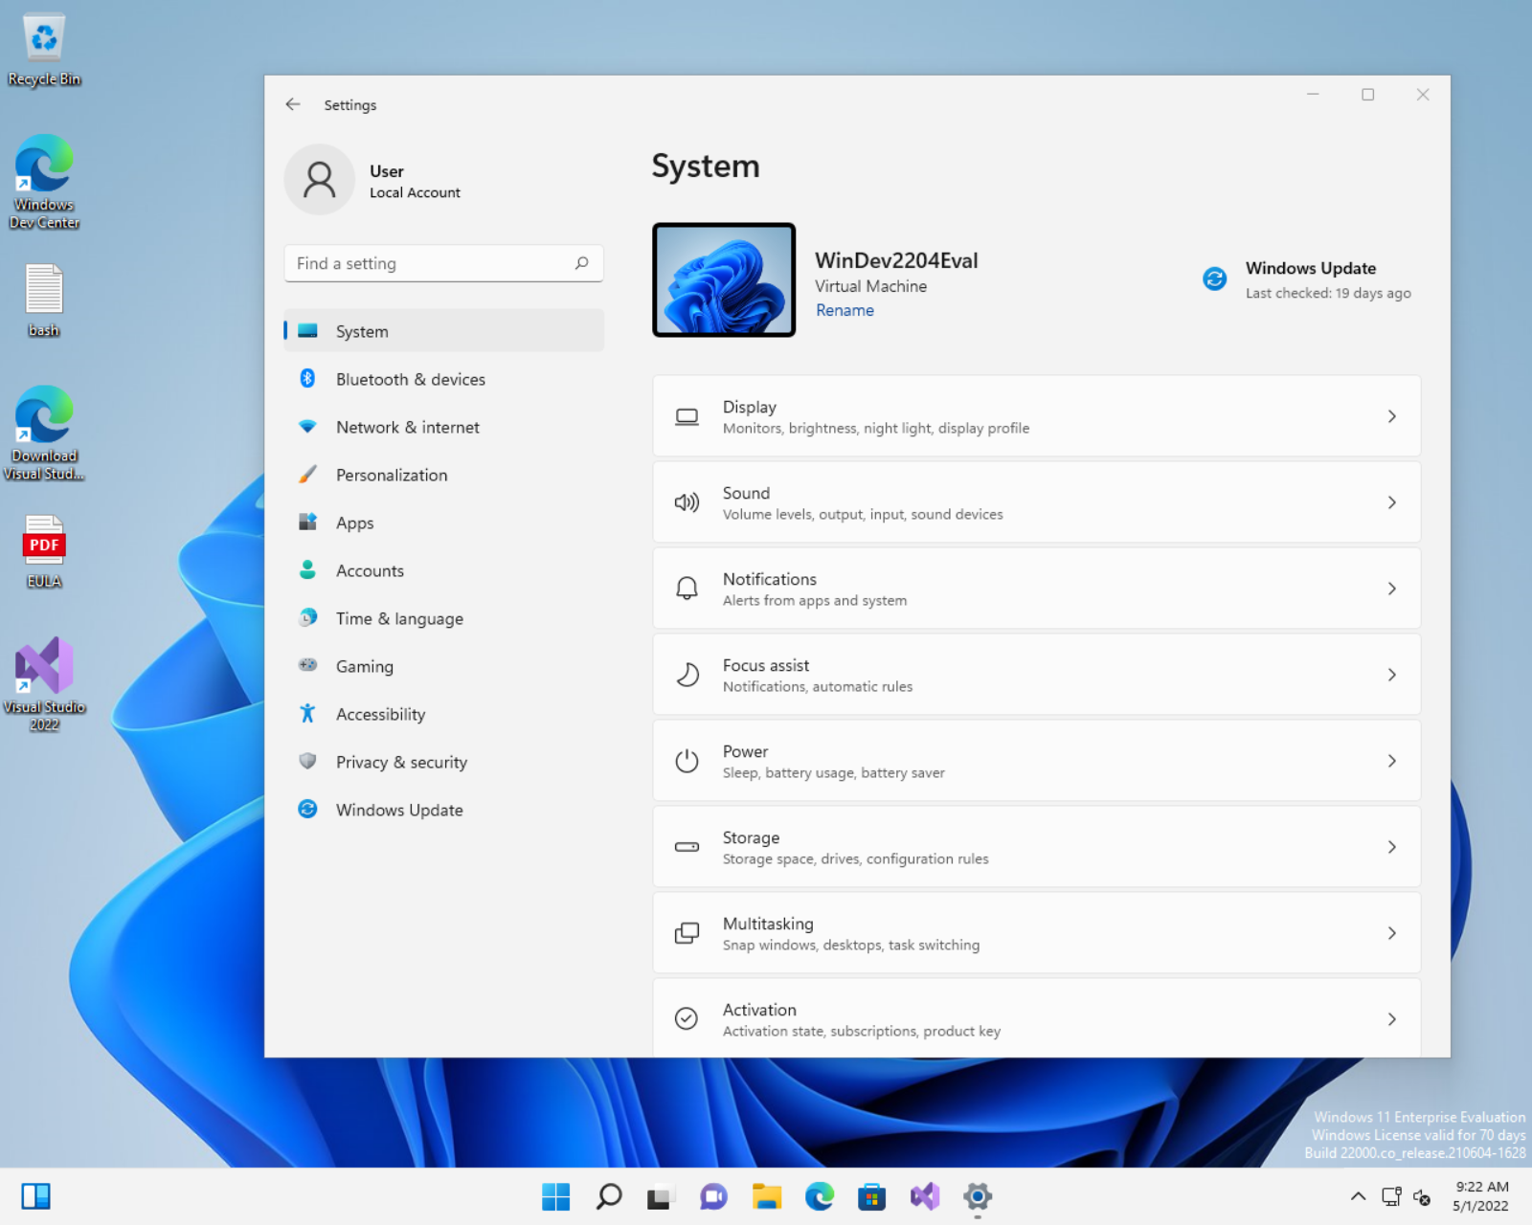This screenshot has width=1532, height=1225.
Task: Expand the Display settings row
Action: [1391, 415]
